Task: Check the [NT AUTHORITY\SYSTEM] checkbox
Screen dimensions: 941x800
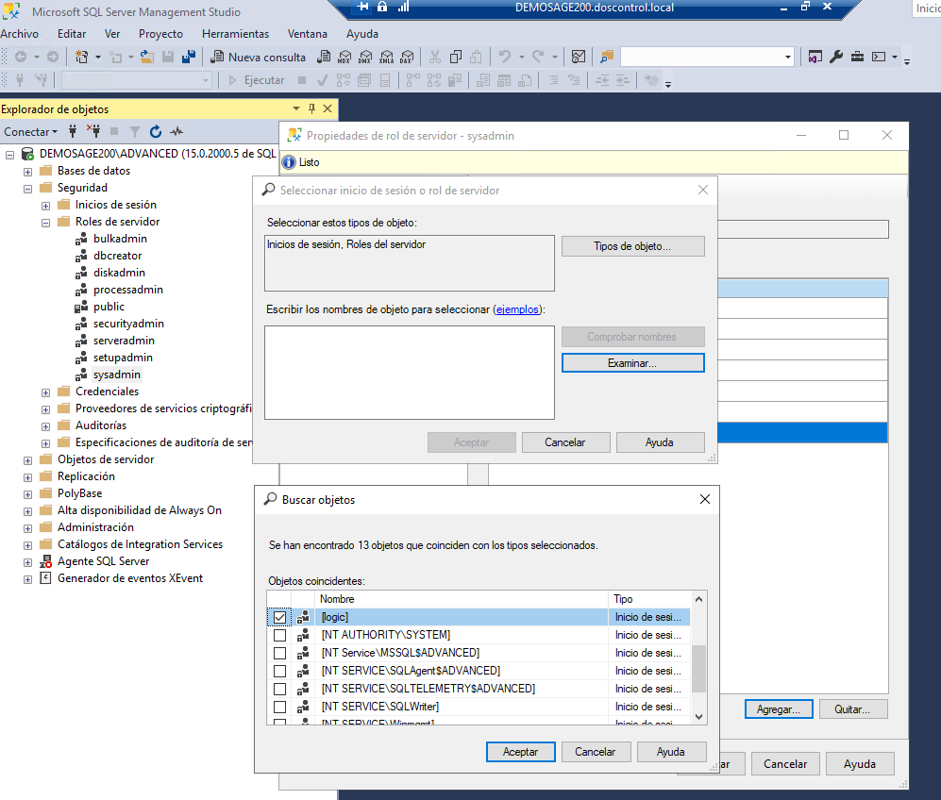Action: (279, 635)
